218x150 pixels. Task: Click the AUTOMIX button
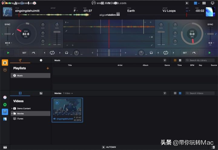pos(109,147)
